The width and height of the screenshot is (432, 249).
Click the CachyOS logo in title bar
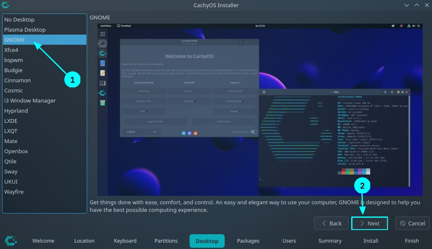point(6,5)
